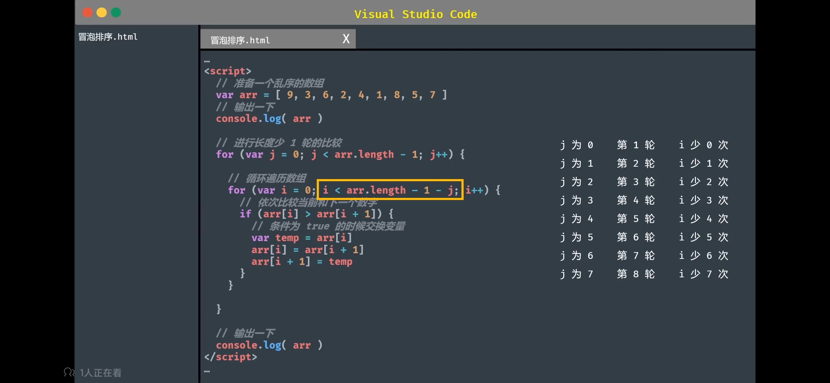
Task: Click the green maximize window dot
Action: pyautogui.click(x=116, y=13)
